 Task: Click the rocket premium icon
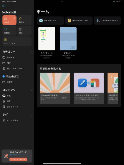(x=6, y=156)
